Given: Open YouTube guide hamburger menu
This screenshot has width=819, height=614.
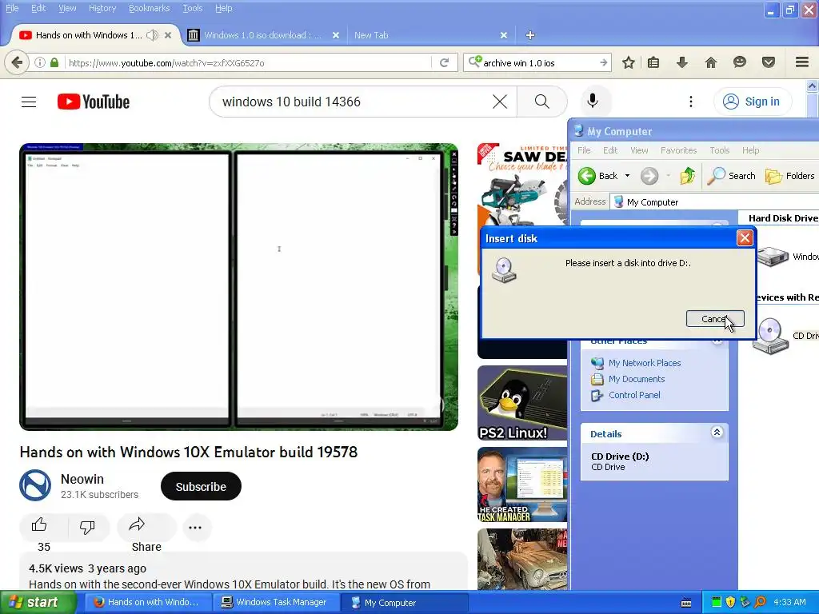Looking at the screenshot, I should pyautogui.click(x=29, y=102).
